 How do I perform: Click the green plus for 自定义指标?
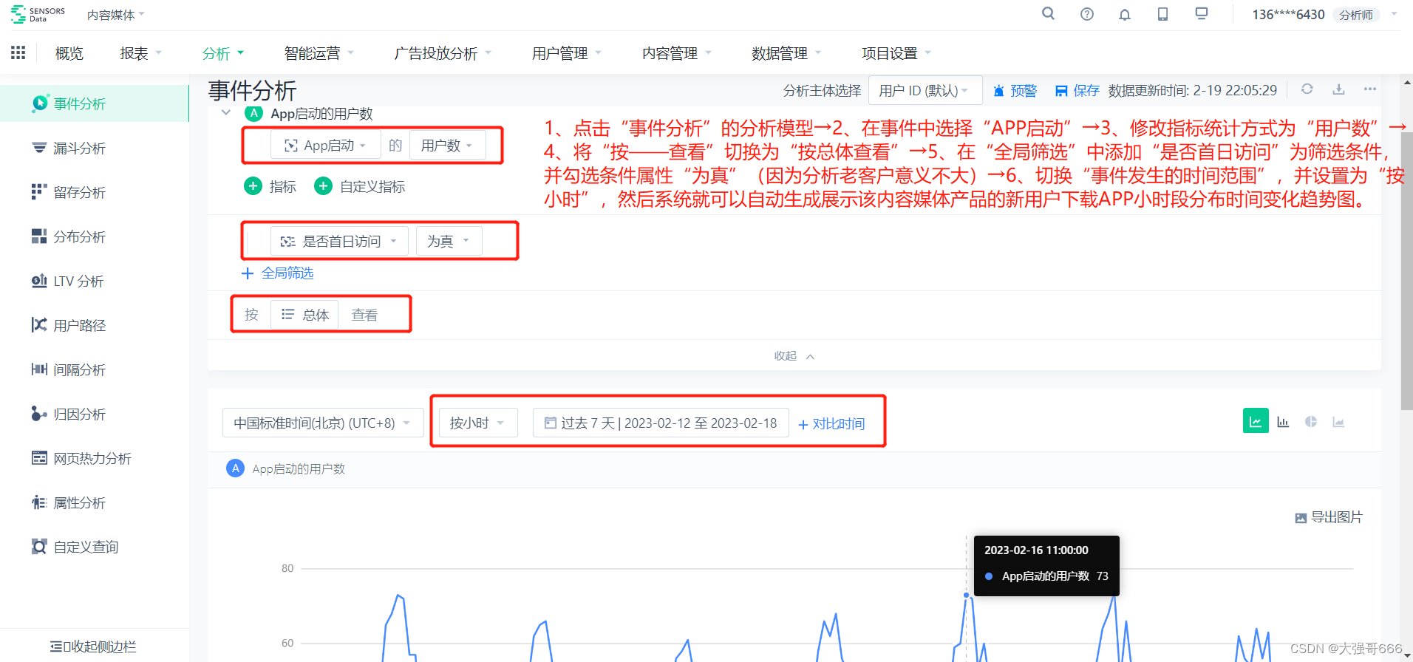coord(323,186)
